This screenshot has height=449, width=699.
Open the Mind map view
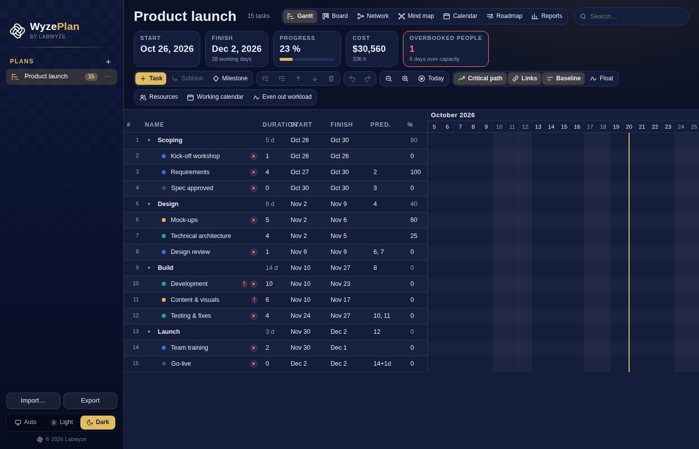coord(416,16)
